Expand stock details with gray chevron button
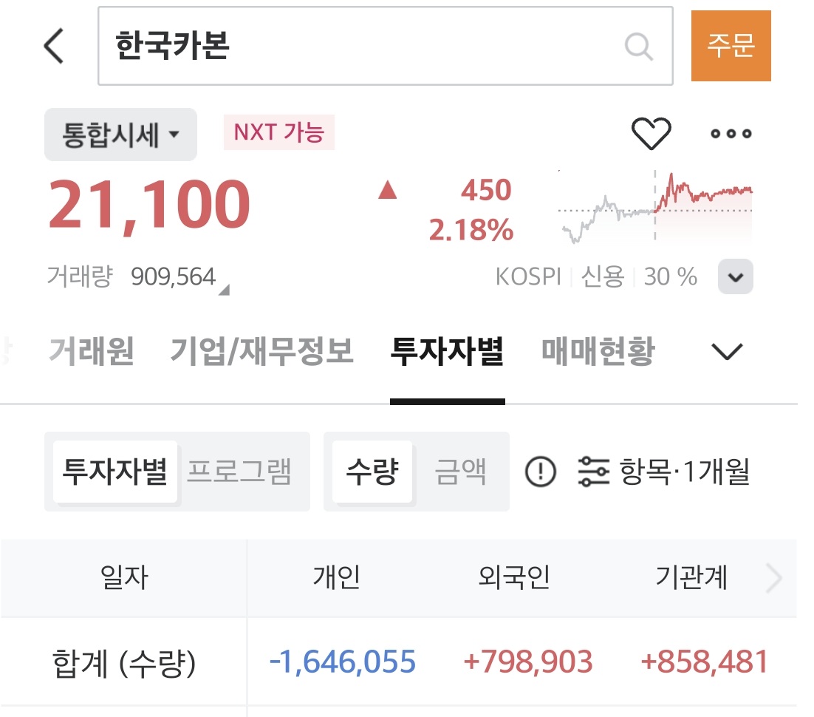Image resolution: width=814 pixels, height=717 pixels. tap(735, 277)
